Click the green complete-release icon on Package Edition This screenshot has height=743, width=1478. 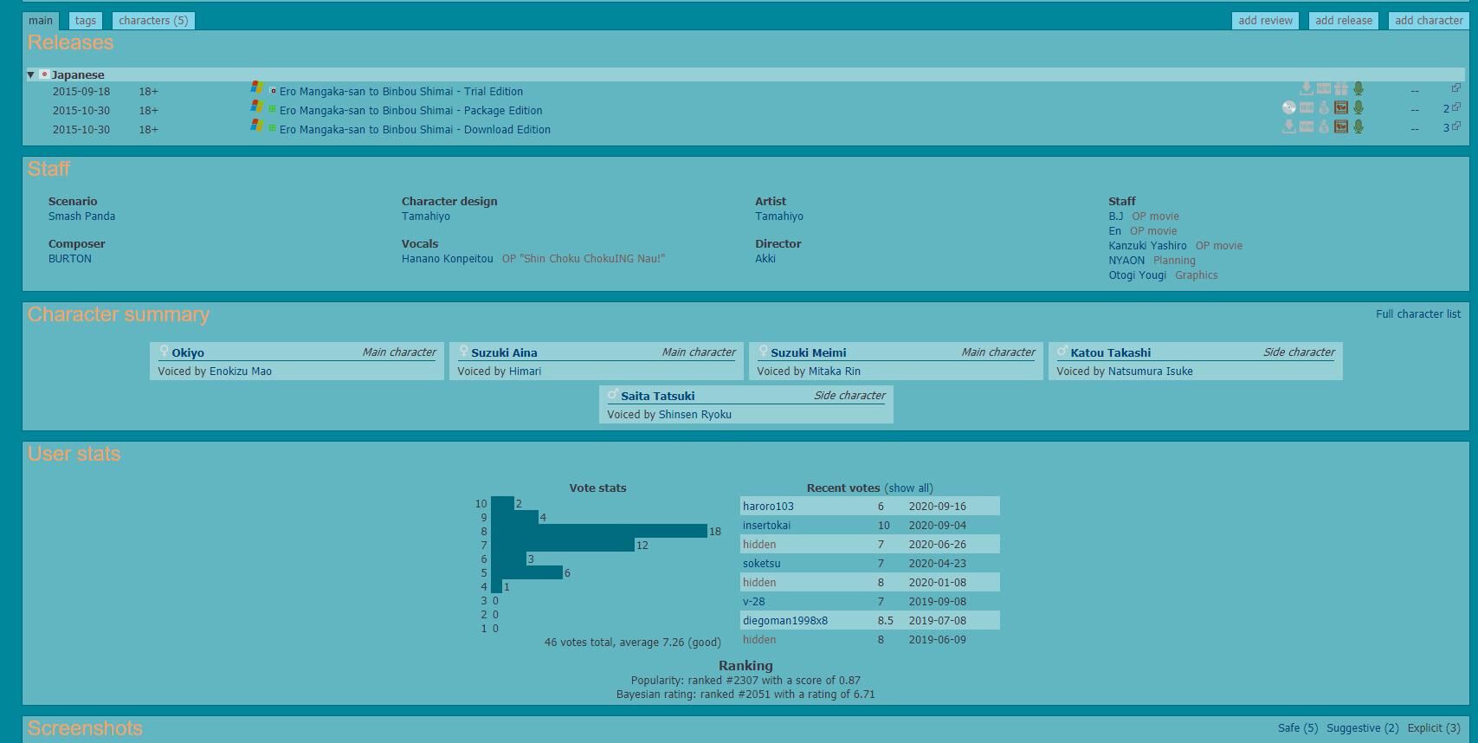[272, 110]
